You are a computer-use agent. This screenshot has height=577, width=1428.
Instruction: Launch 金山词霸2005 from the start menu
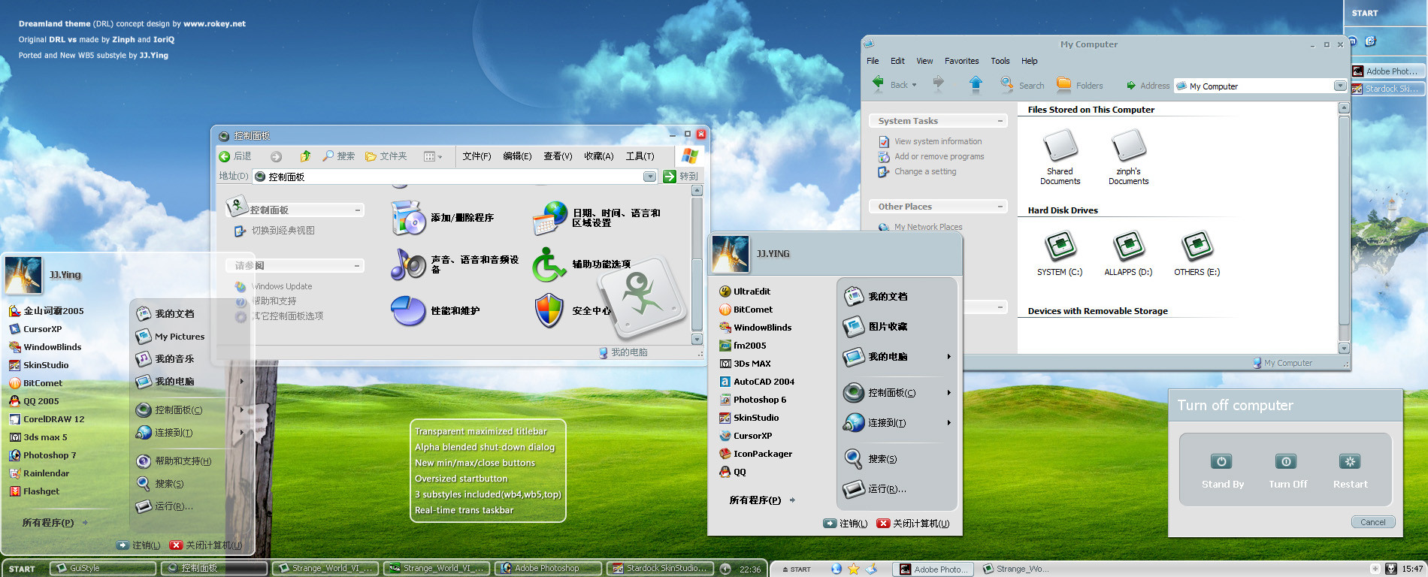47,311
